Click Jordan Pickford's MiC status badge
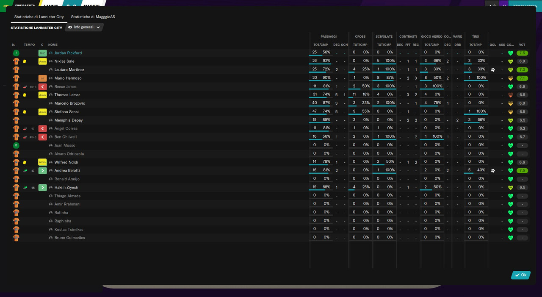Image resolution: width=542 pixels, height=297 pixels. tap(42, 53)
